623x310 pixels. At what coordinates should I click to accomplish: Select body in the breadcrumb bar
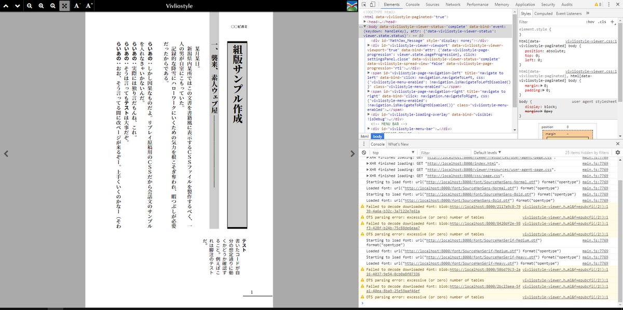(x=377, y=136)
